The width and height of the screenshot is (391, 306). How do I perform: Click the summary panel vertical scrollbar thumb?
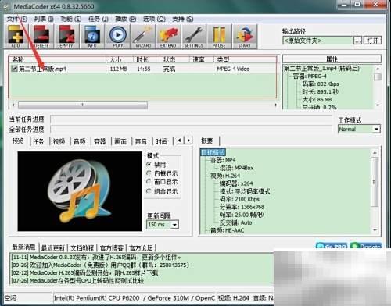pos(375,182)
